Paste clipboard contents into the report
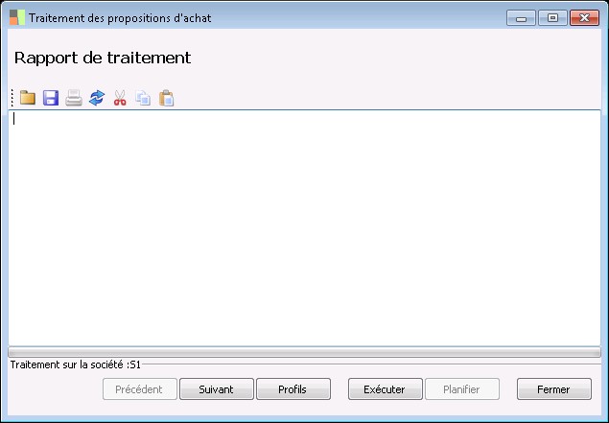Viewport: 609px width, 423px height. point(166,98)
